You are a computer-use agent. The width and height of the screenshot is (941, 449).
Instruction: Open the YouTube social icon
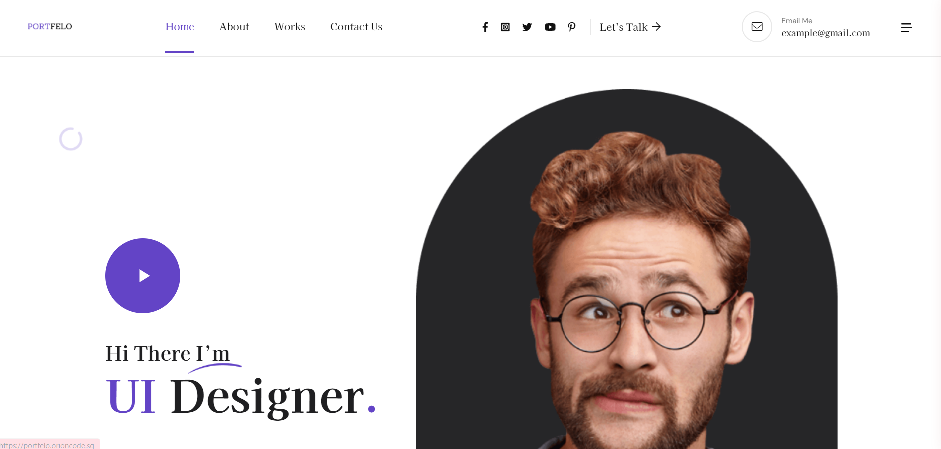pos(550,27)
